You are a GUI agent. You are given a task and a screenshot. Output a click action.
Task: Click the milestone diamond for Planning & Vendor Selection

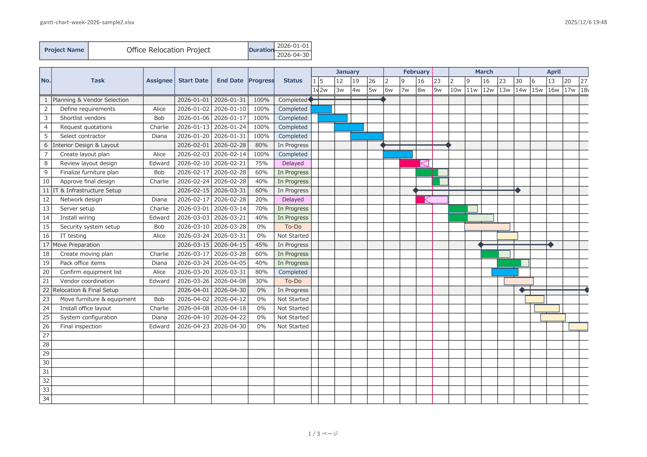coord(310,99)
